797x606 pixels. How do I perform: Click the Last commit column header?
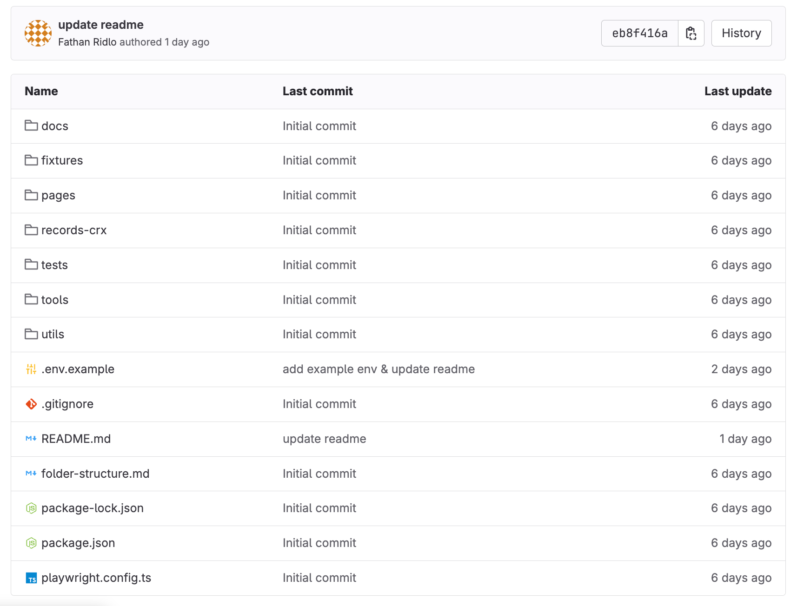[x=318, y=91]
